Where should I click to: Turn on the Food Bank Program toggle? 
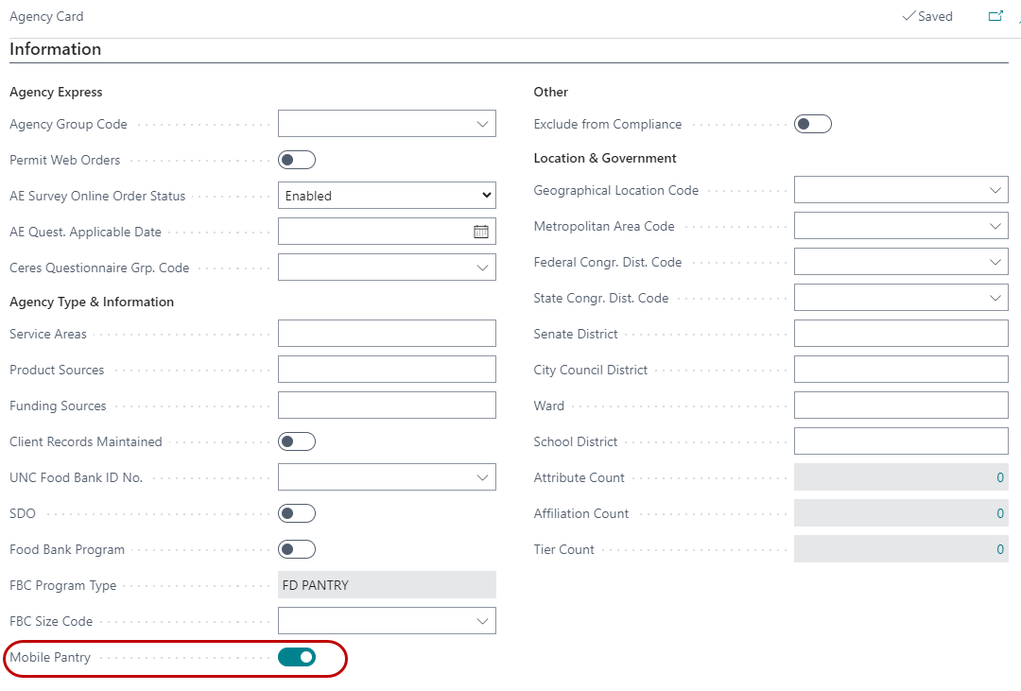pyautogui.click(x=297, y=549)
